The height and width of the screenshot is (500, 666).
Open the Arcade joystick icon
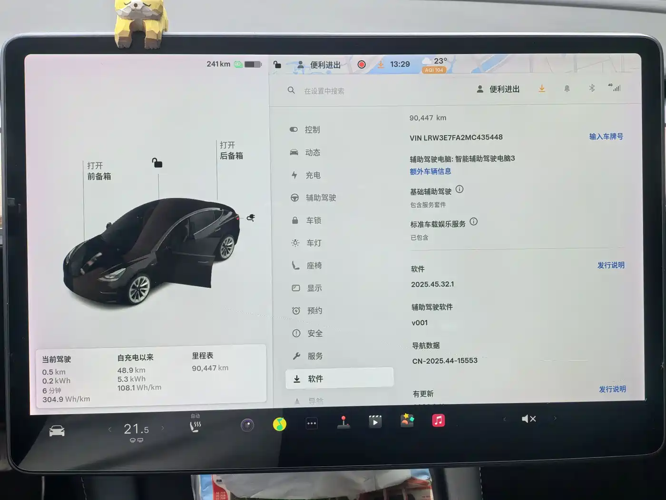(x=343, y=422)
